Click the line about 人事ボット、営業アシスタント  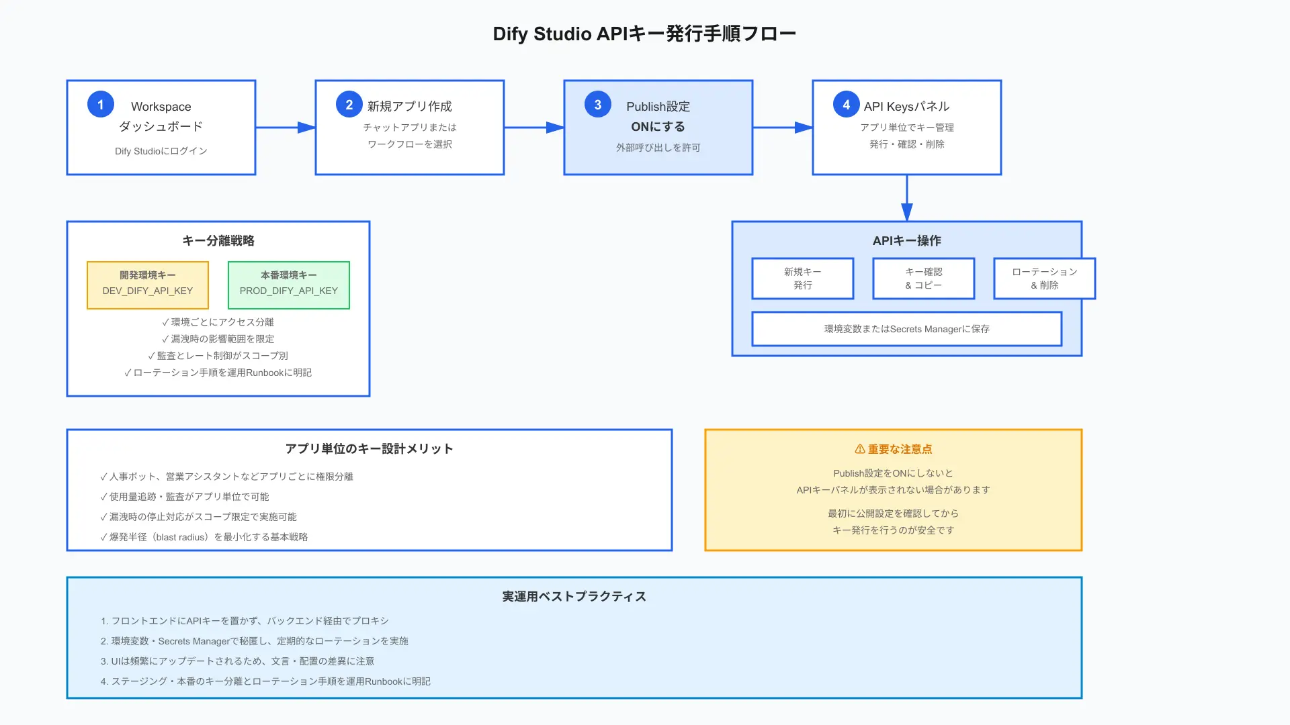[227, 476]
